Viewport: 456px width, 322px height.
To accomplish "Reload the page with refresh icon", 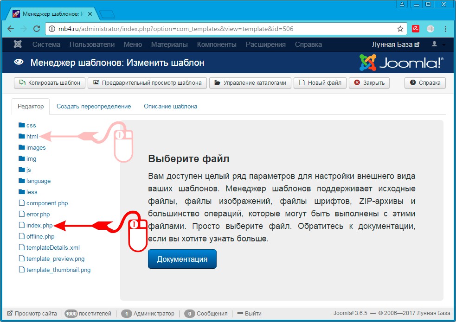I will click(37, 29).
